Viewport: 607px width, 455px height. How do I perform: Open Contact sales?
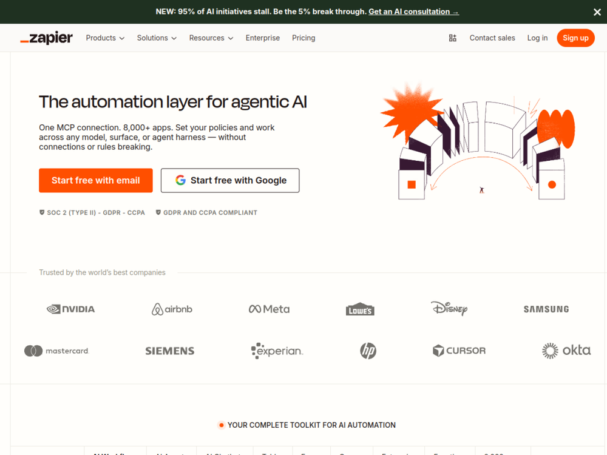pos(492,38)
